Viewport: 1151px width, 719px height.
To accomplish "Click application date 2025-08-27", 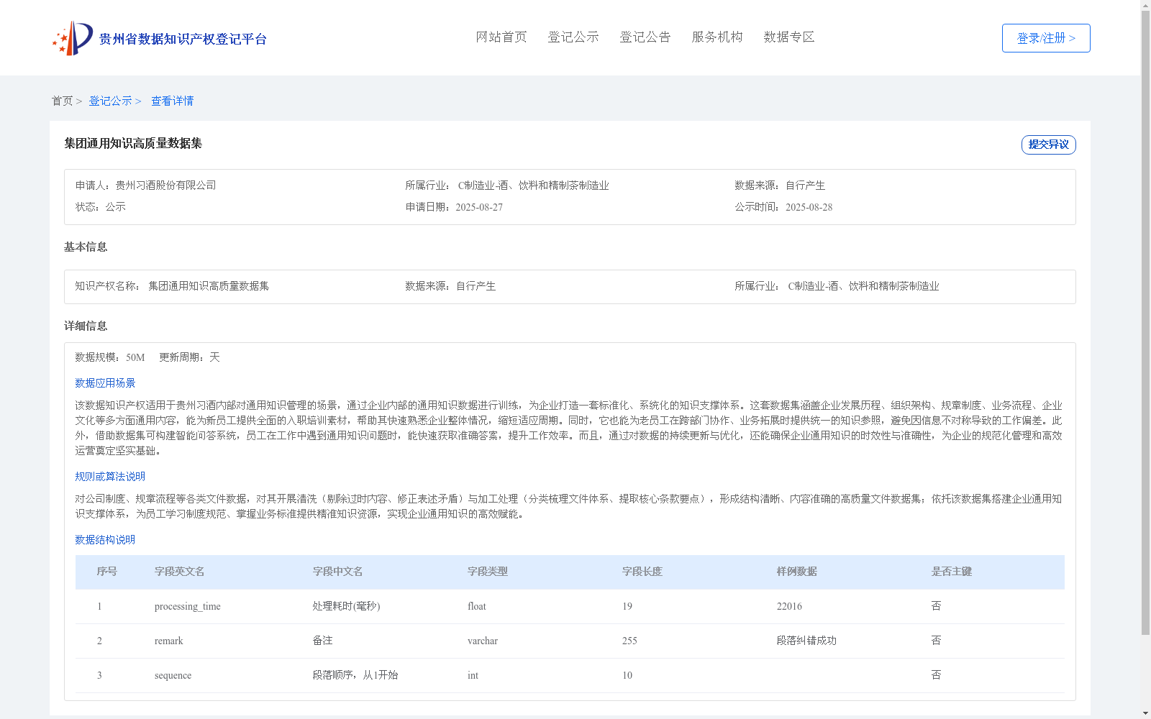I will point(479,207).
